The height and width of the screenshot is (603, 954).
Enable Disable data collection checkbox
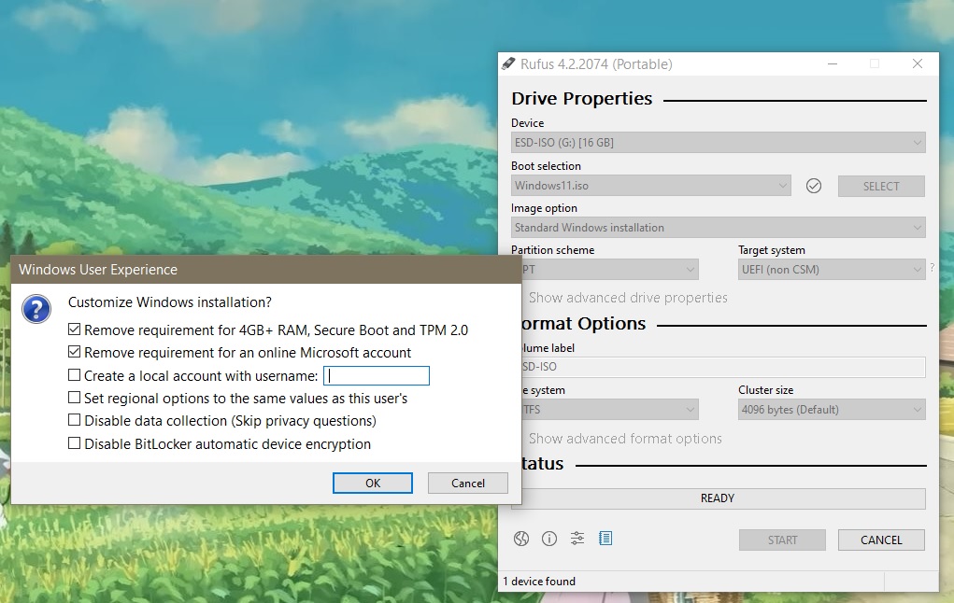click(x=74, y=420)
